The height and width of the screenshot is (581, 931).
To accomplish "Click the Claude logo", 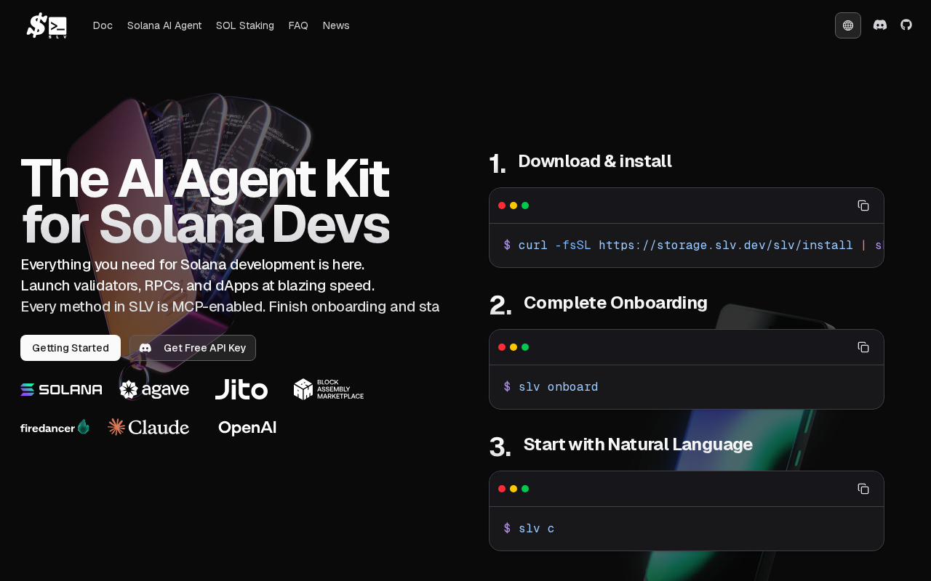I will tap(148, 427).
